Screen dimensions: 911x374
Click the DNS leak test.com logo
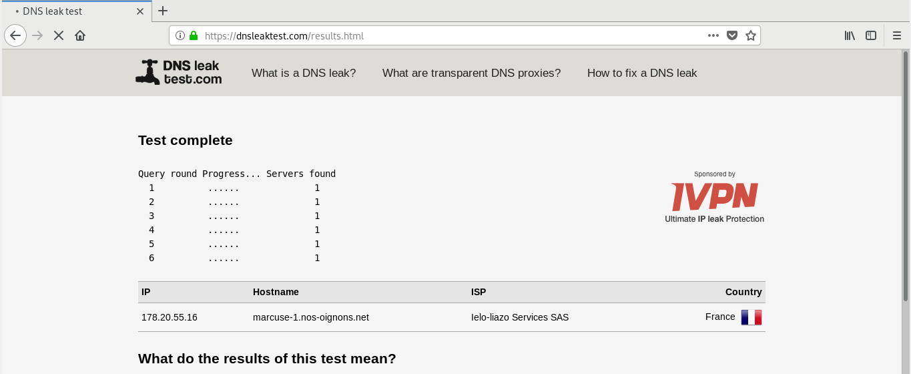(x=179, y=72)
